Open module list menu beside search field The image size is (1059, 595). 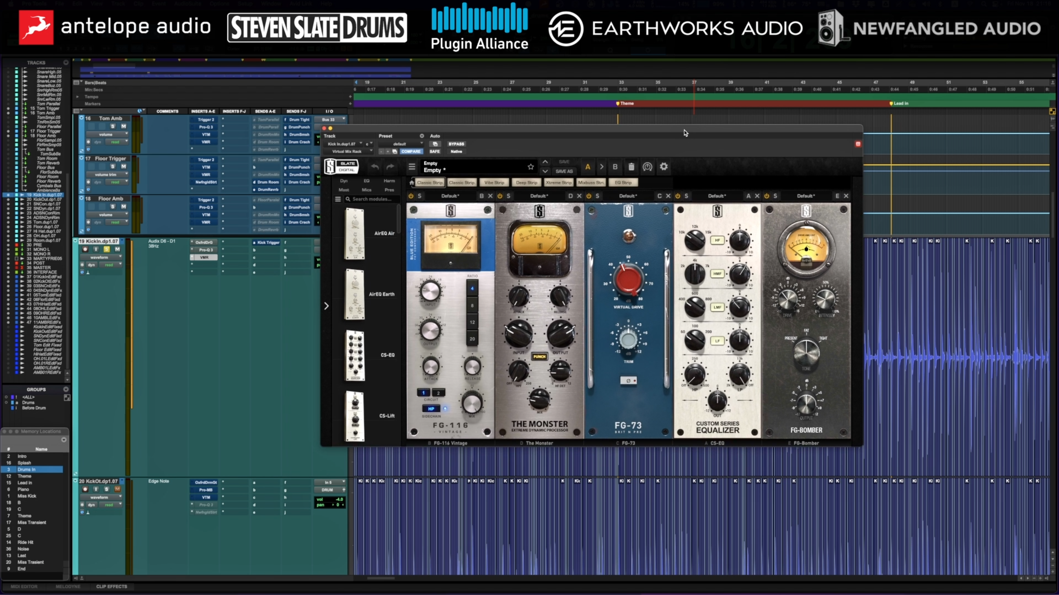(338, 199)
